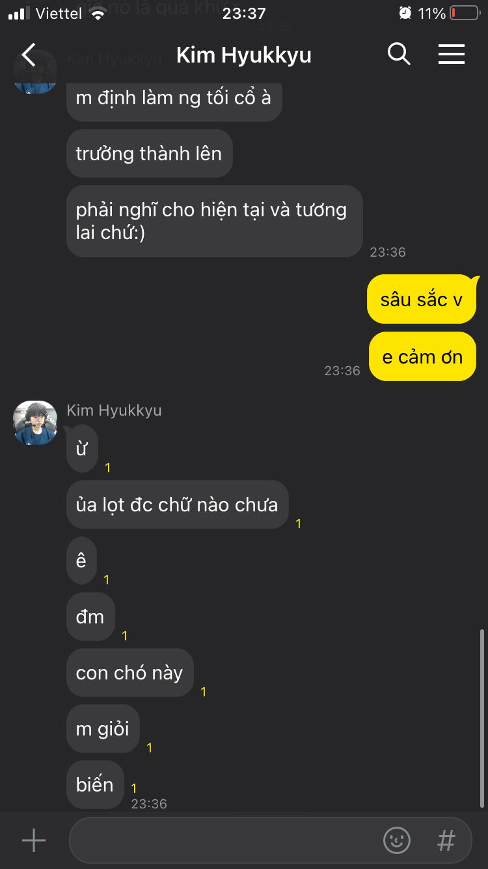This screenshot has height=869, width=488.
Task: Tap the battery indicator in status bar
Action: tap(465, 13)
